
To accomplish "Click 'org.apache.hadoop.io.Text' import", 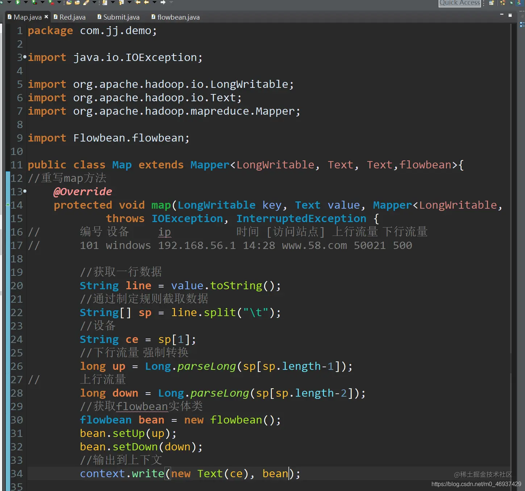I will click(x=155, y=98).
